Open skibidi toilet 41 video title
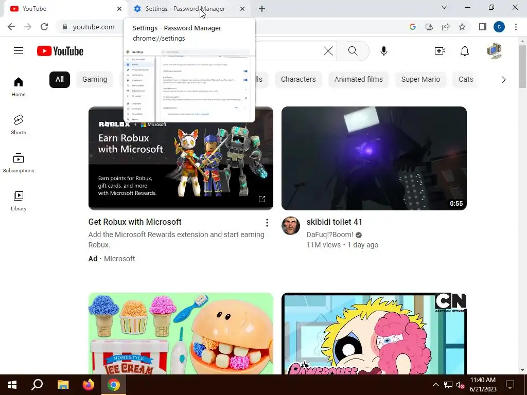Image resolution: width=527 pixels, height=395 pixels. point(335,222)
